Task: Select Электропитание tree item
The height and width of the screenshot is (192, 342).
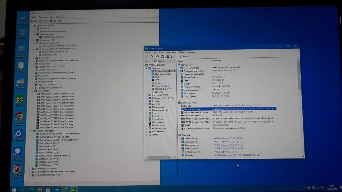Action: [161, 86]
